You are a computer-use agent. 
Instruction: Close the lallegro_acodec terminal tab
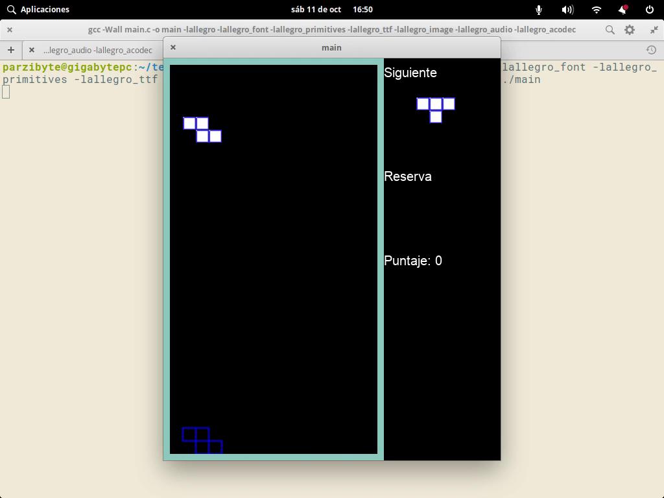coord(31,50)
